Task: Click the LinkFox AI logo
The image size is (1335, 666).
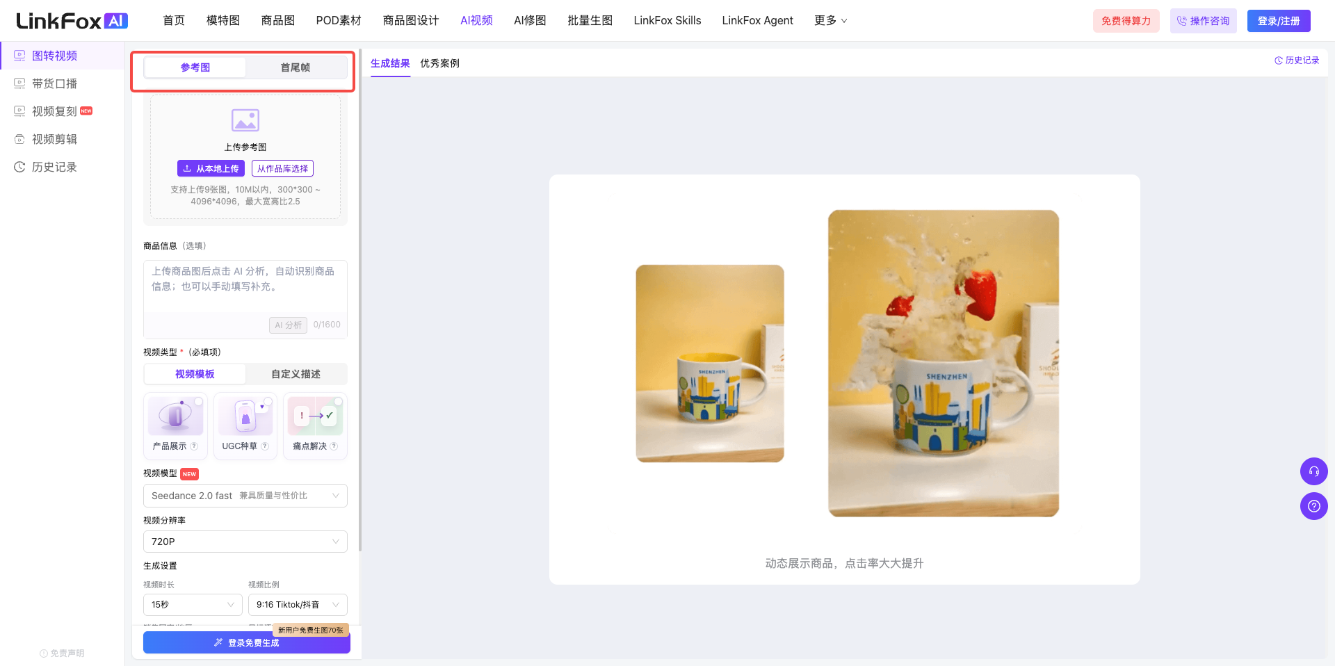Action: [72, 21]
